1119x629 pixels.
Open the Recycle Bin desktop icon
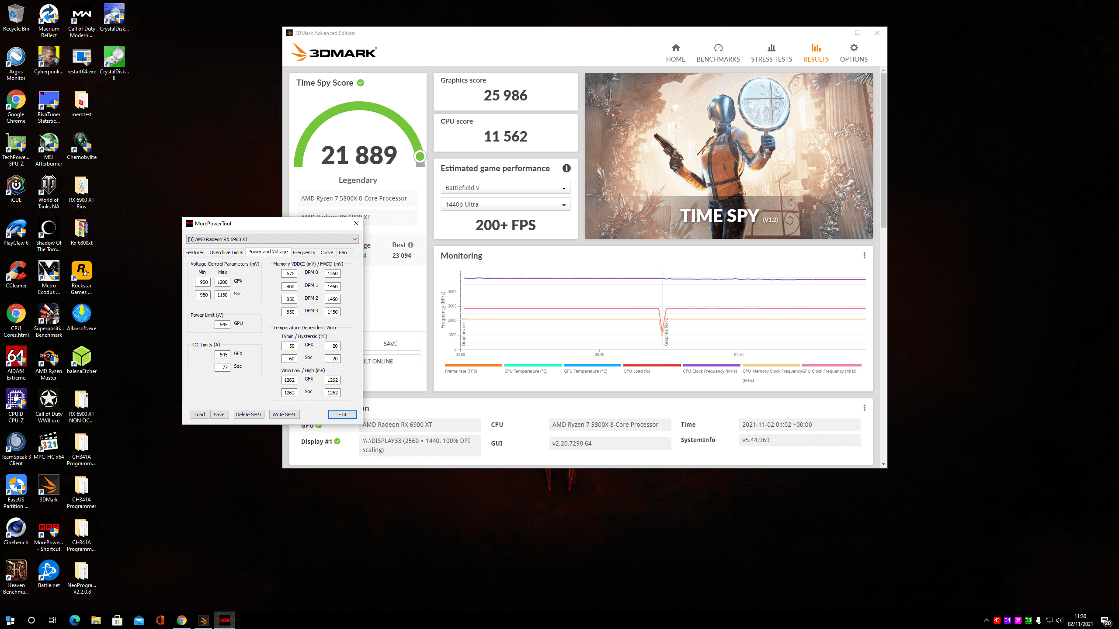(16, 19)
